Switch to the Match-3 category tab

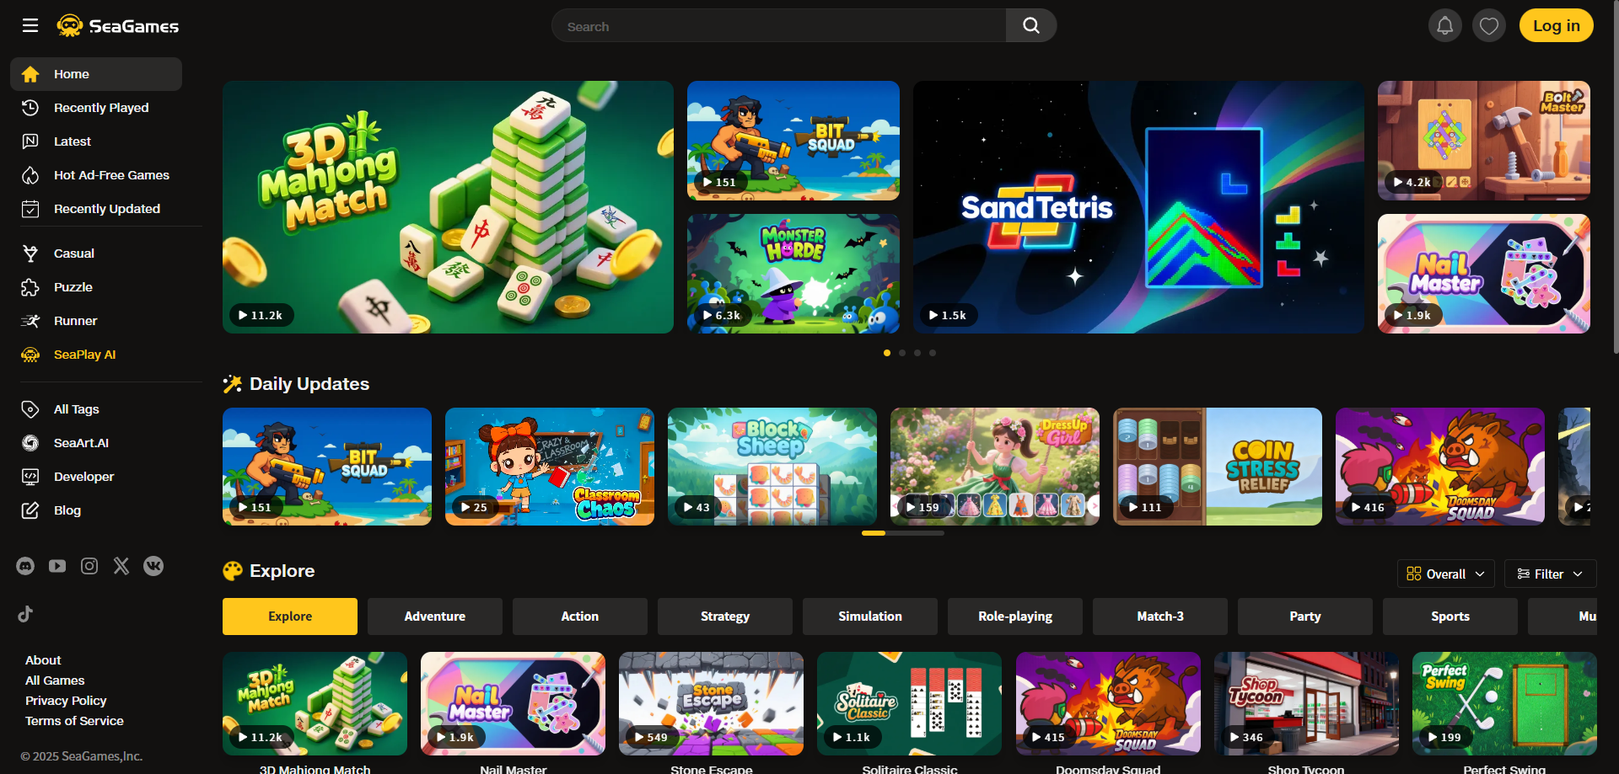[x=1159, y=616]
